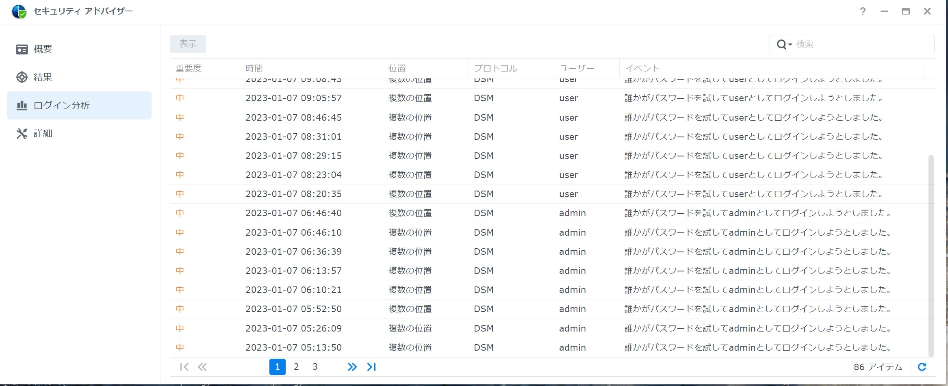
Task: Switch to page 3
Action: click(315, 367)
